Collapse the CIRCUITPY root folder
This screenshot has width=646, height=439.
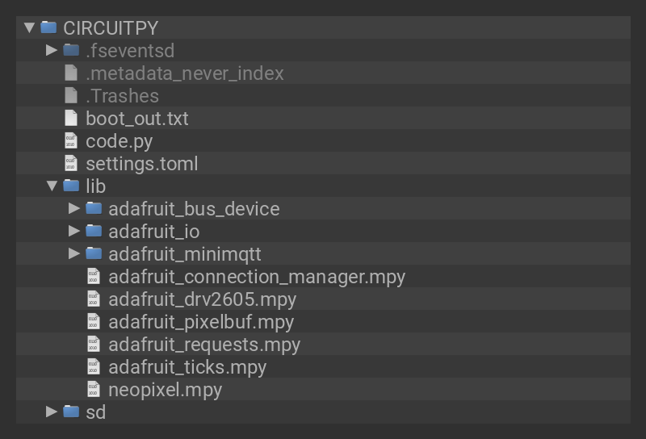30,27
